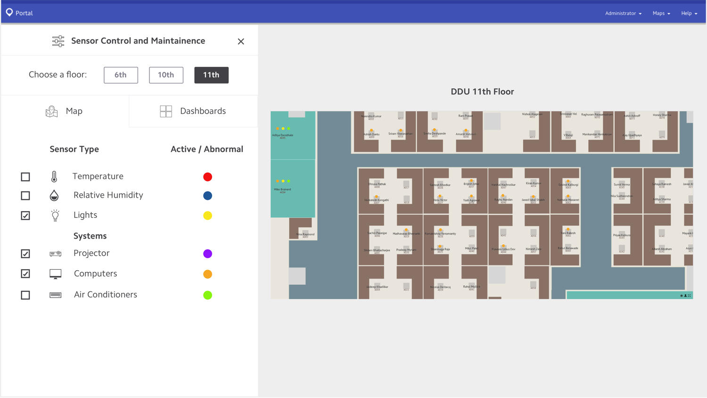Click the Map tab icon
This screenshot has width=707, height=398.
[x=51, y=111]
